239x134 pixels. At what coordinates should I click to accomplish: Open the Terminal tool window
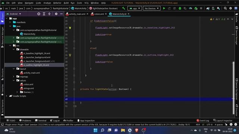(x=41, y=121)
